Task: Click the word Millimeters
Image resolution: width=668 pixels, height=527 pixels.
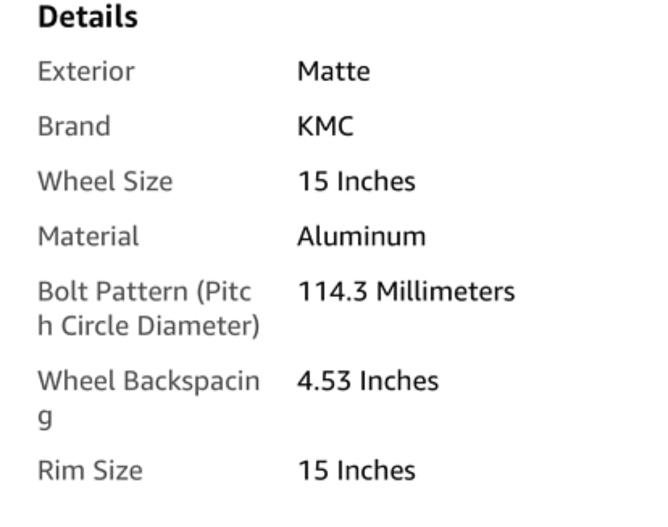Action: [x=445, y=291]
